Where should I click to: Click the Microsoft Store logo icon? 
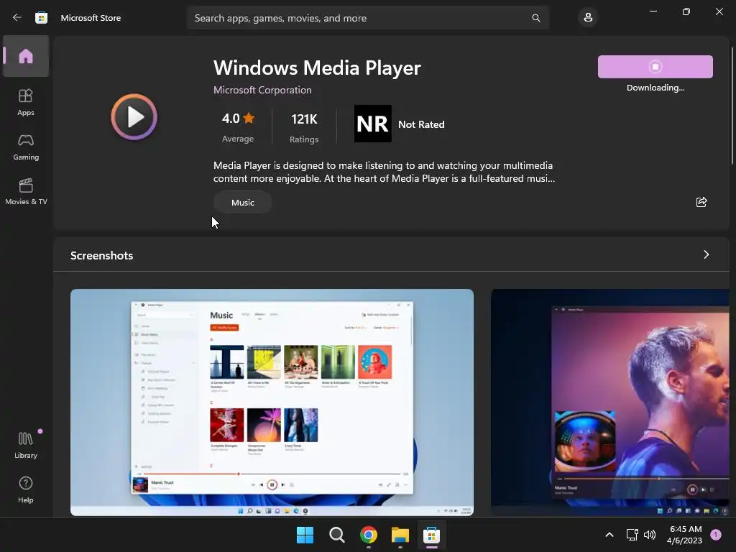pos(41,18)
